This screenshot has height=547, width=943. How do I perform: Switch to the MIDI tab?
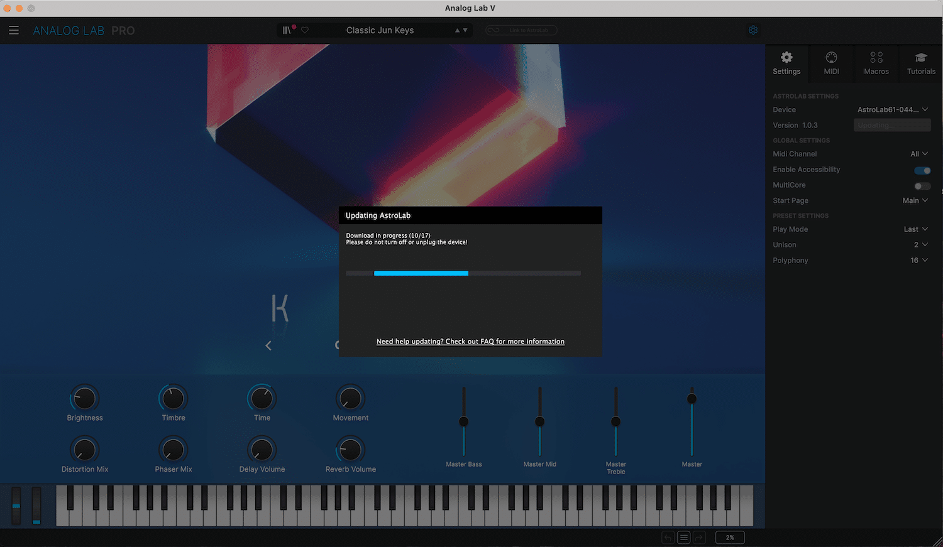[x=831, y=63]
